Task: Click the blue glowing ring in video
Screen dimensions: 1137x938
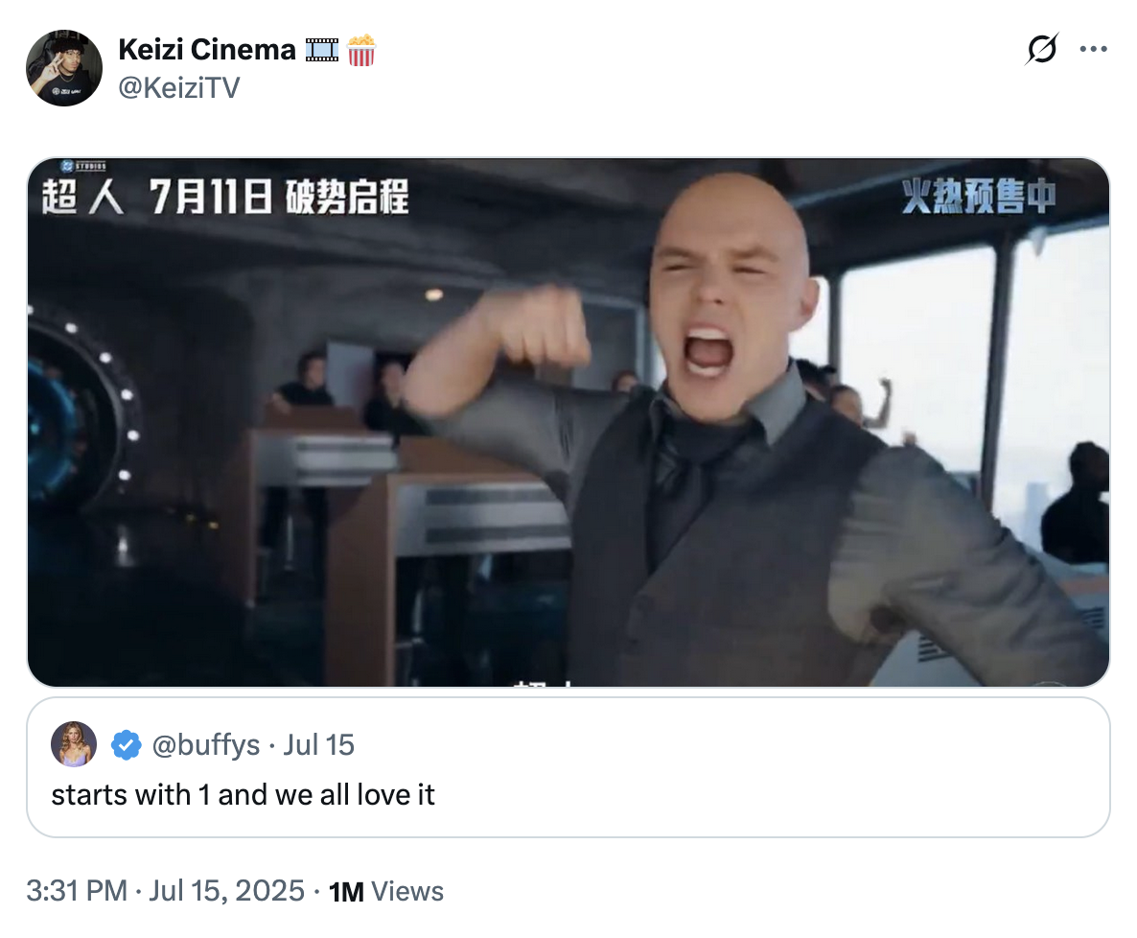Action: pyautogui.click(x=79, y=413)
